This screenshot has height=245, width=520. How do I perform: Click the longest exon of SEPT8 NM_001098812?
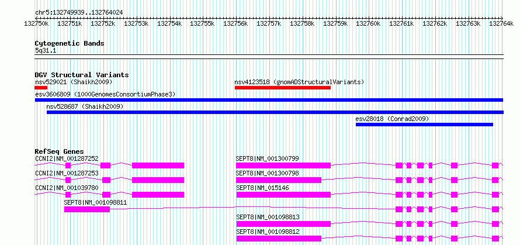279,239
